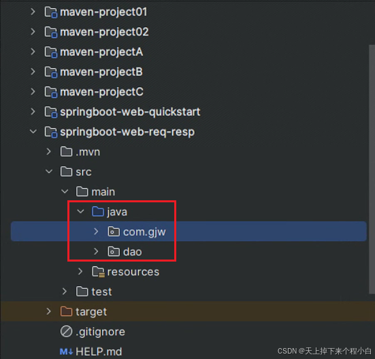Select the .mvn folder name

(88, 152)
